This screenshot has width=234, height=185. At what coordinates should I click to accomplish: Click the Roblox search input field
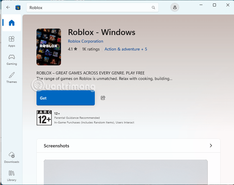point(92,8)
